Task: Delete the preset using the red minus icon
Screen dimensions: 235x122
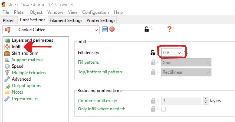Action: 112,29
